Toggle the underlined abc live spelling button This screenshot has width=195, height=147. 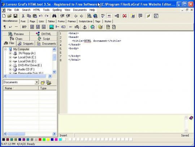click(x=109, y=16)
